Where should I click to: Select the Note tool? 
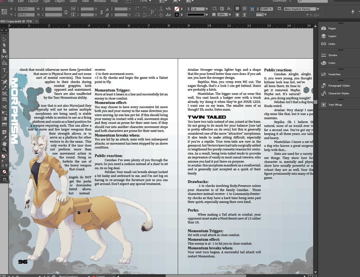point(4,132)
